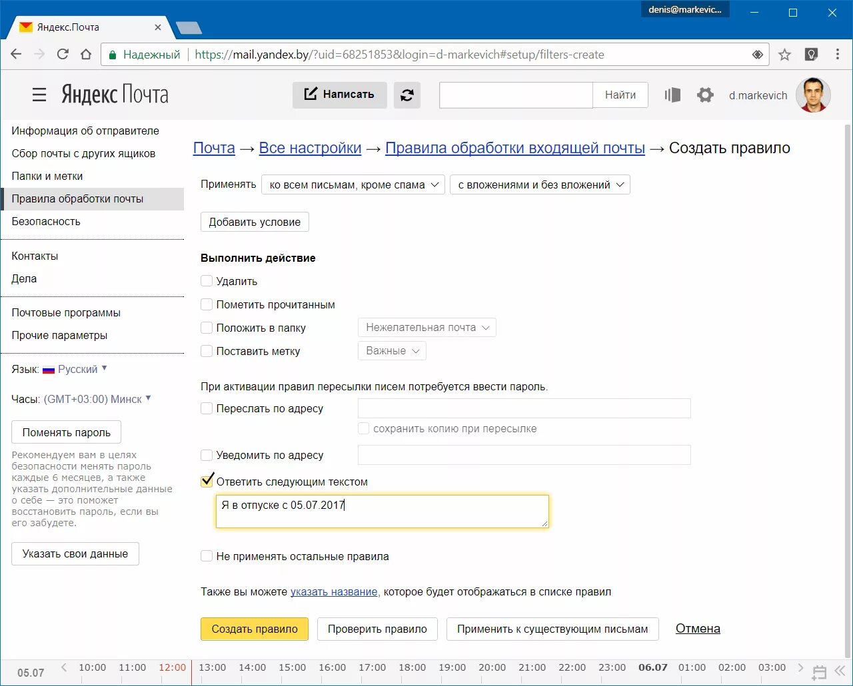This screenshot has height=686, width=853.
Task: Click the Отмена link
Action: click(x=698, y=628)
